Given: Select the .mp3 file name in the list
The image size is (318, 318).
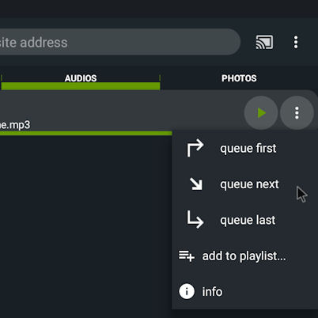Looking at the screenshot, I should point(15,125).
